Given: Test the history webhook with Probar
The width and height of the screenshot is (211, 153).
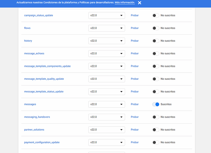Looking at the screenshot, I should point(135,41).
